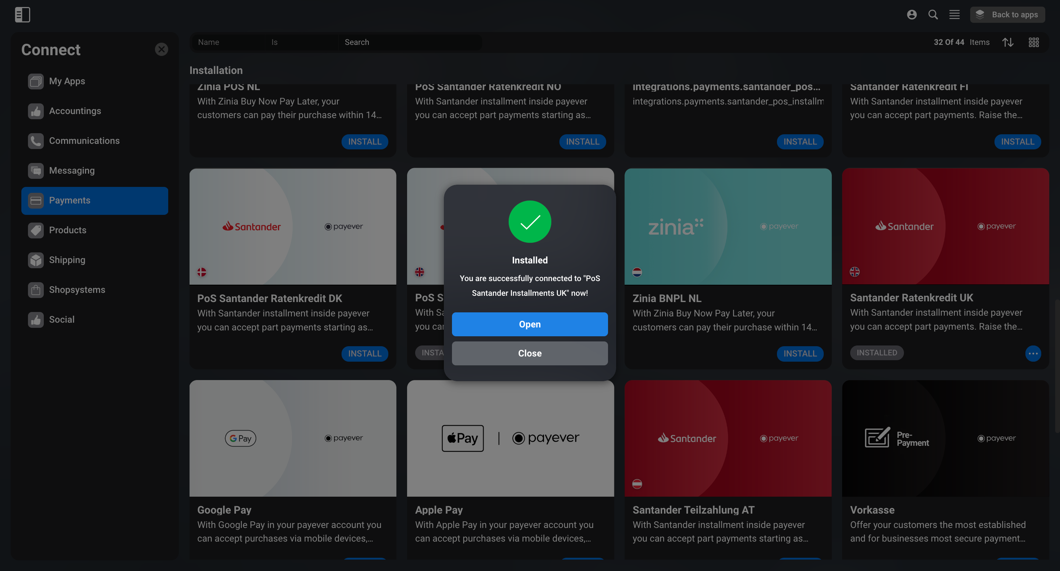Click Close in the Installed dialog
This screenshot has height=571, width=1060.
(x=530, y=354)
